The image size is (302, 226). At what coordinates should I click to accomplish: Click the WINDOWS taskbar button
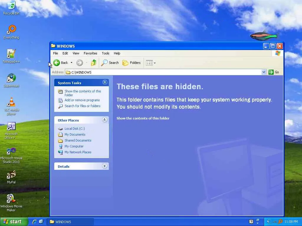[70, 222]
